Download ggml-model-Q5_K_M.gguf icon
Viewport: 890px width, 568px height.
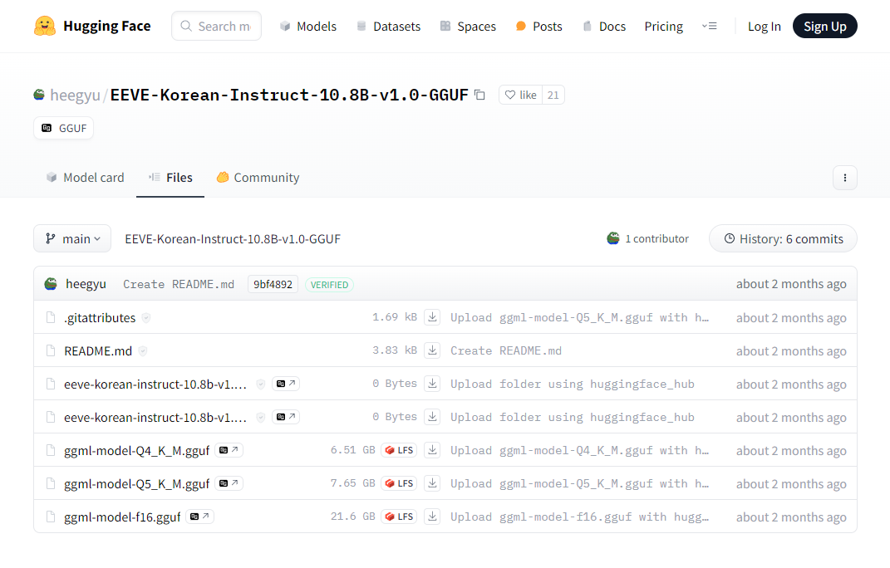(432, 483)
